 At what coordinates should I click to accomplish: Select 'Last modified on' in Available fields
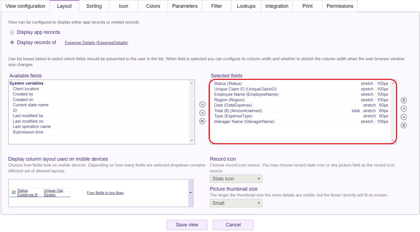click(28, 121)
